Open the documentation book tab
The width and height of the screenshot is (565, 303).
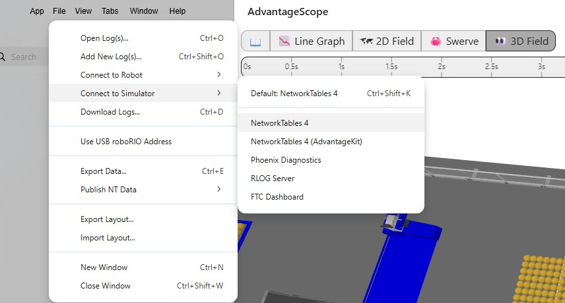[255, 41]
